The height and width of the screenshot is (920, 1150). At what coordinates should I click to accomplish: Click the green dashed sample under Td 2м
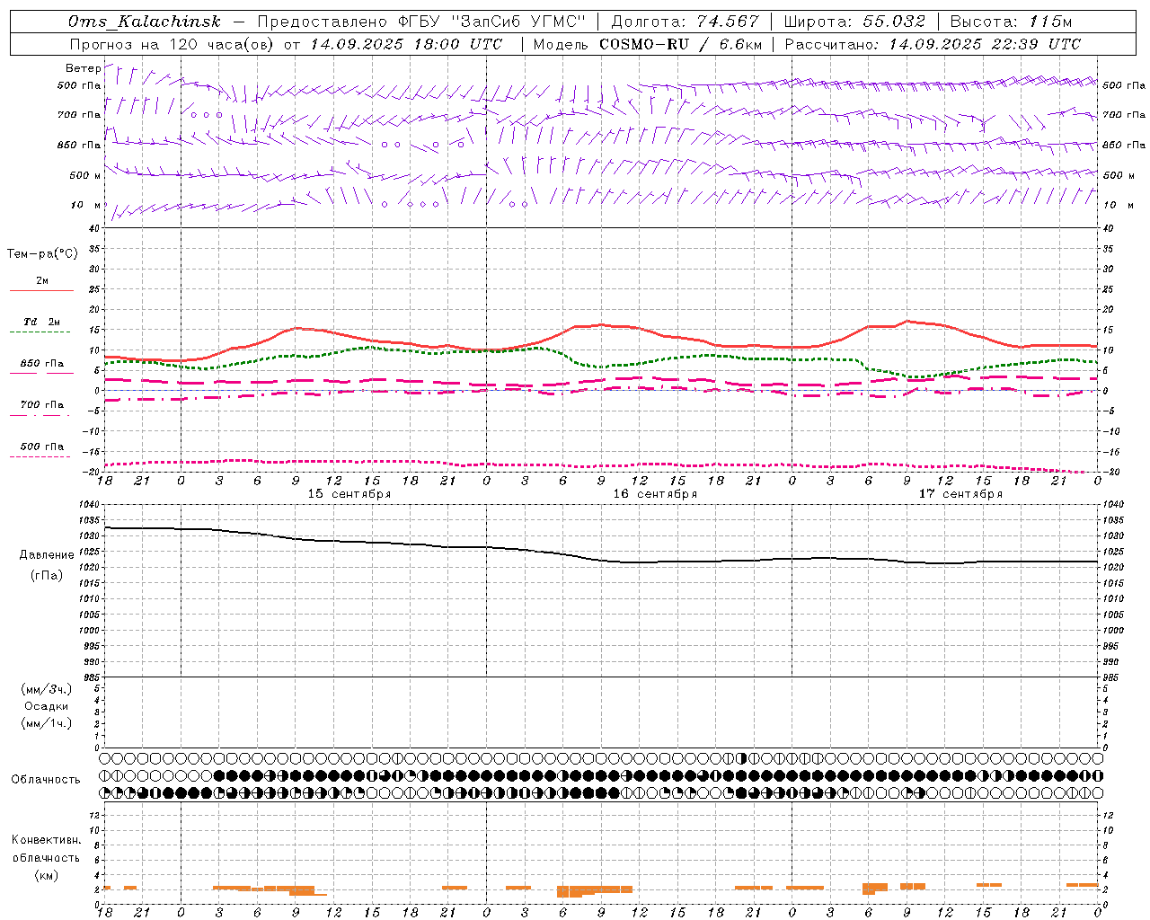pos(40,332)
